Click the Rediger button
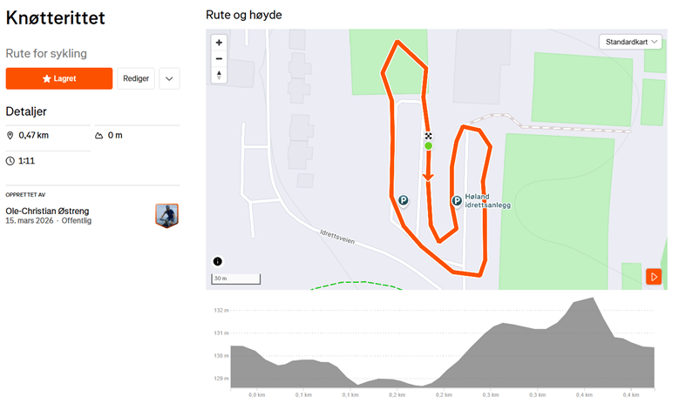Screen dimensions: 679x403 tap(136, 78)
